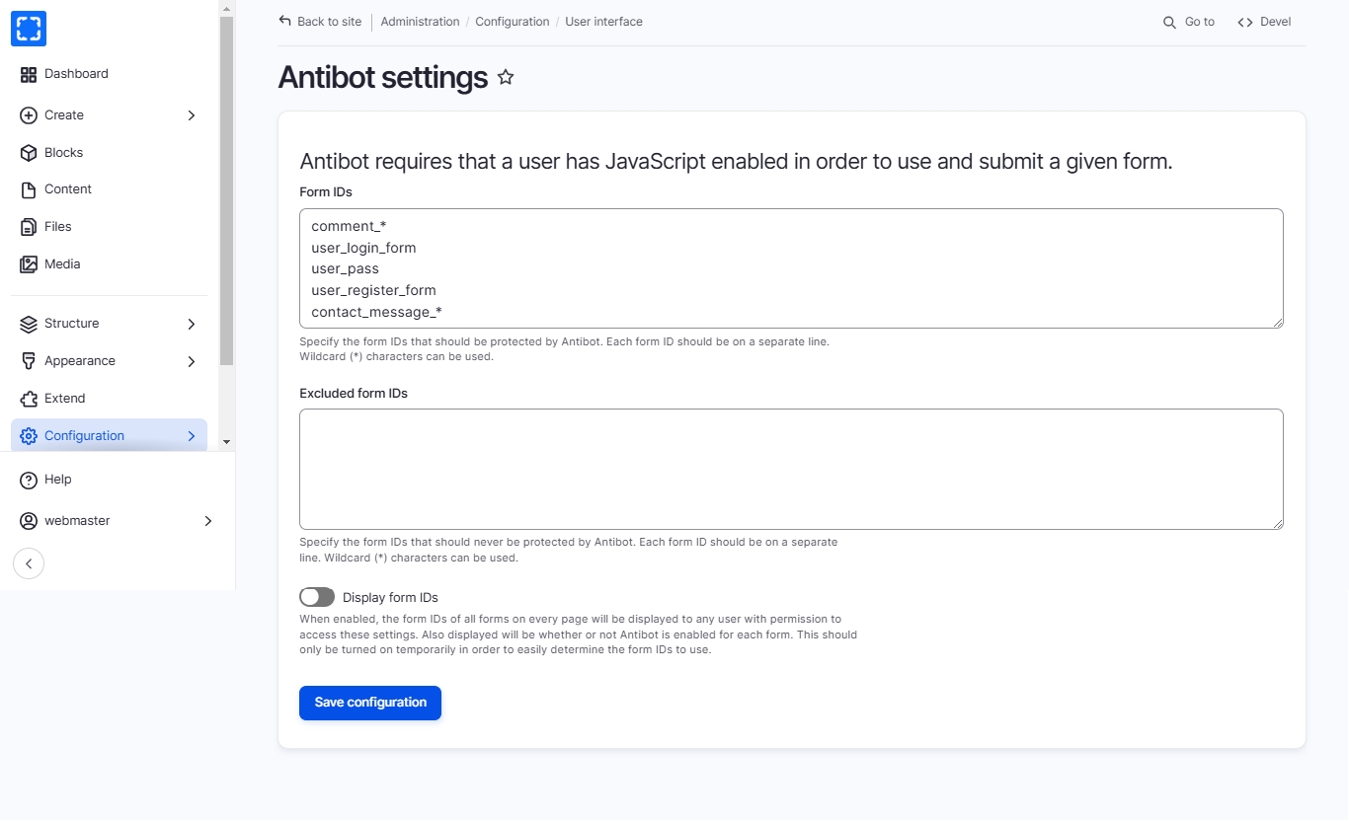Star Antibot settings as favorite
Image resolution: width=1349 pixels, height=821 pixels.
(506, 77)
